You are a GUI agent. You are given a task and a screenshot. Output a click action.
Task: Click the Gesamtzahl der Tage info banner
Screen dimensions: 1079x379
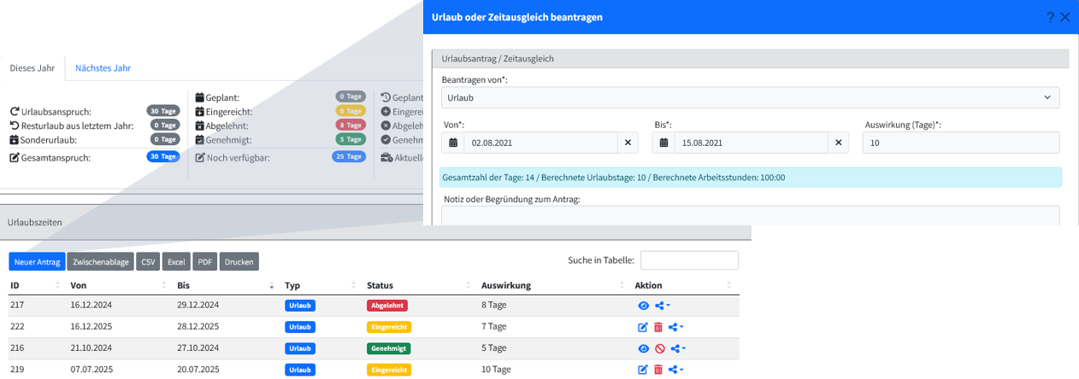tap(750, 178)
